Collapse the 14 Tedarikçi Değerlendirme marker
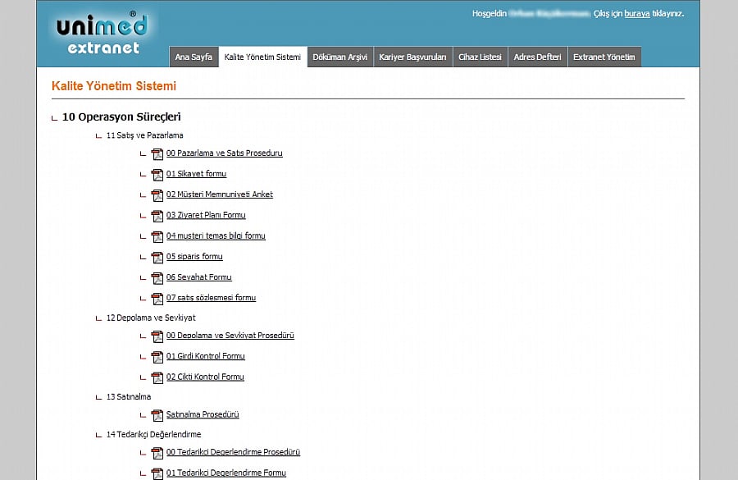Image resolution: width=738 pixels, height=480 pixels. [98, 435]
